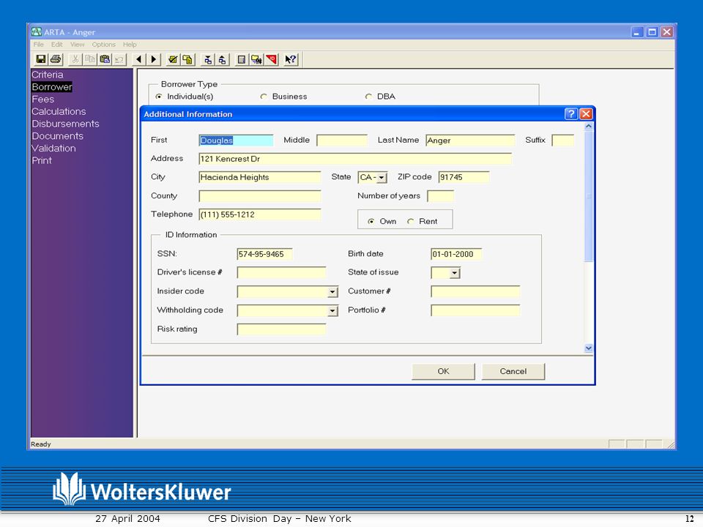Click the Address field with 121 Kencrest Dr
Viewport: 703px width, 527px height.
(355, 159)
